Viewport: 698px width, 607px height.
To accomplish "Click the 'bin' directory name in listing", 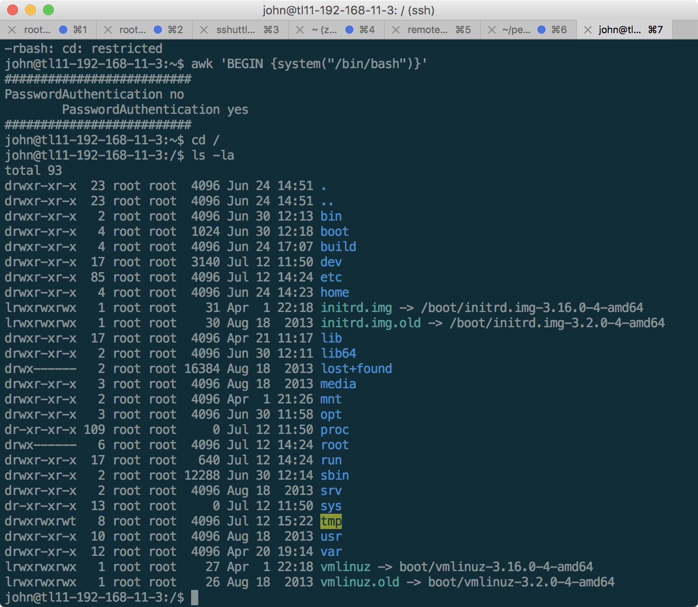I will [331, 216].
